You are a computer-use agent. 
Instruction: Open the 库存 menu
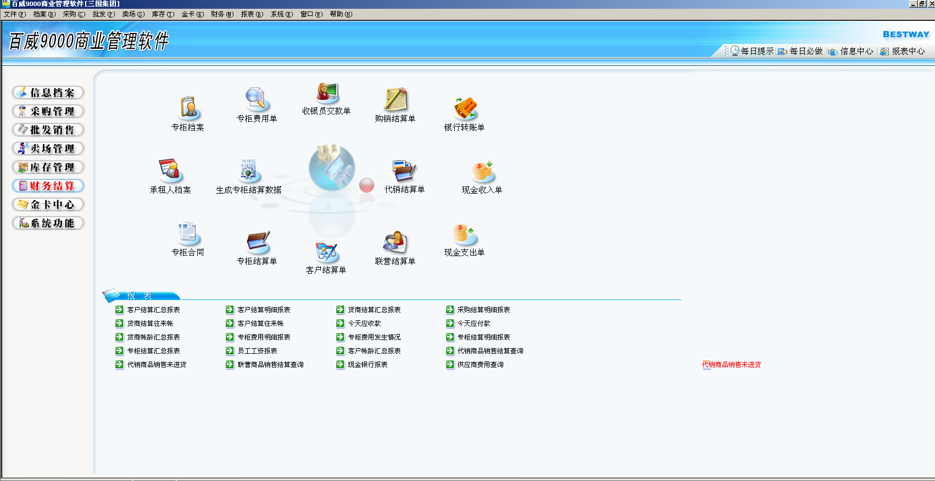pos(163,14)
